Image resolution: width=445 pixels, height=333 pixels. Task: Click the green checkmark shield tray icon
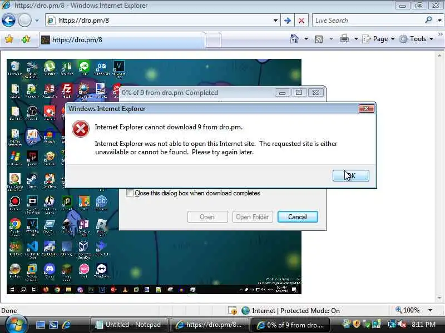(366, 324)
